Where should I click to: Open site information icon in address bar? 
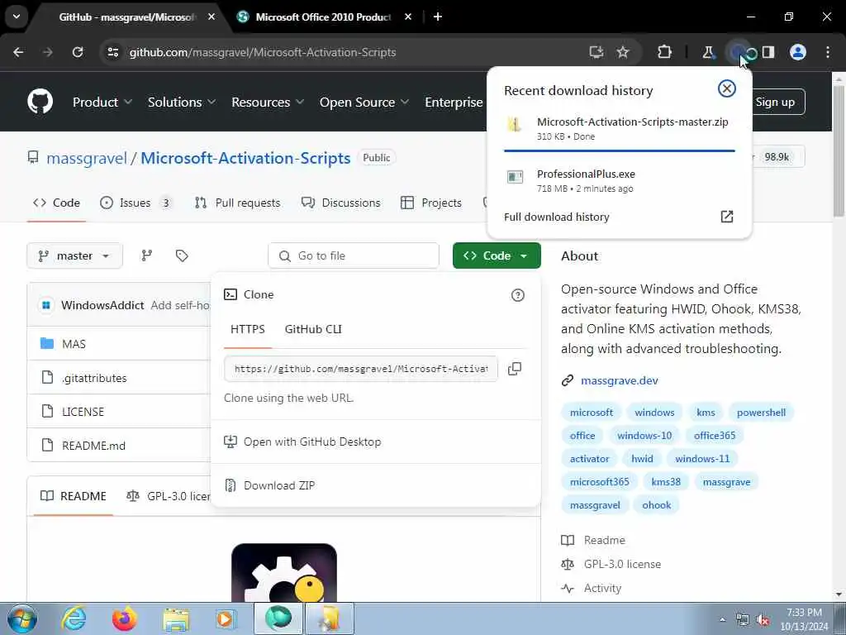112,52
